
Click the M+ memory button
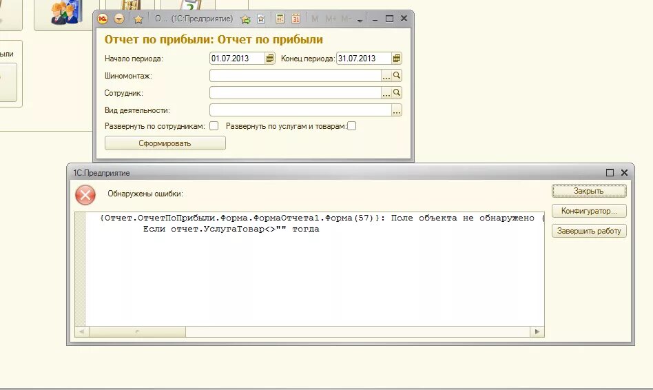(331, 19)
